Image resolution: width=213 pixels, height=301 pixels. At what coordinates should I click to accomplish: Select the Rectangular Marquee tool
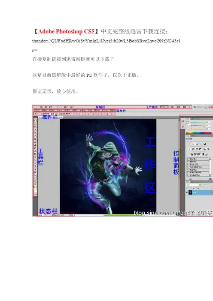[x=35, y=123]
